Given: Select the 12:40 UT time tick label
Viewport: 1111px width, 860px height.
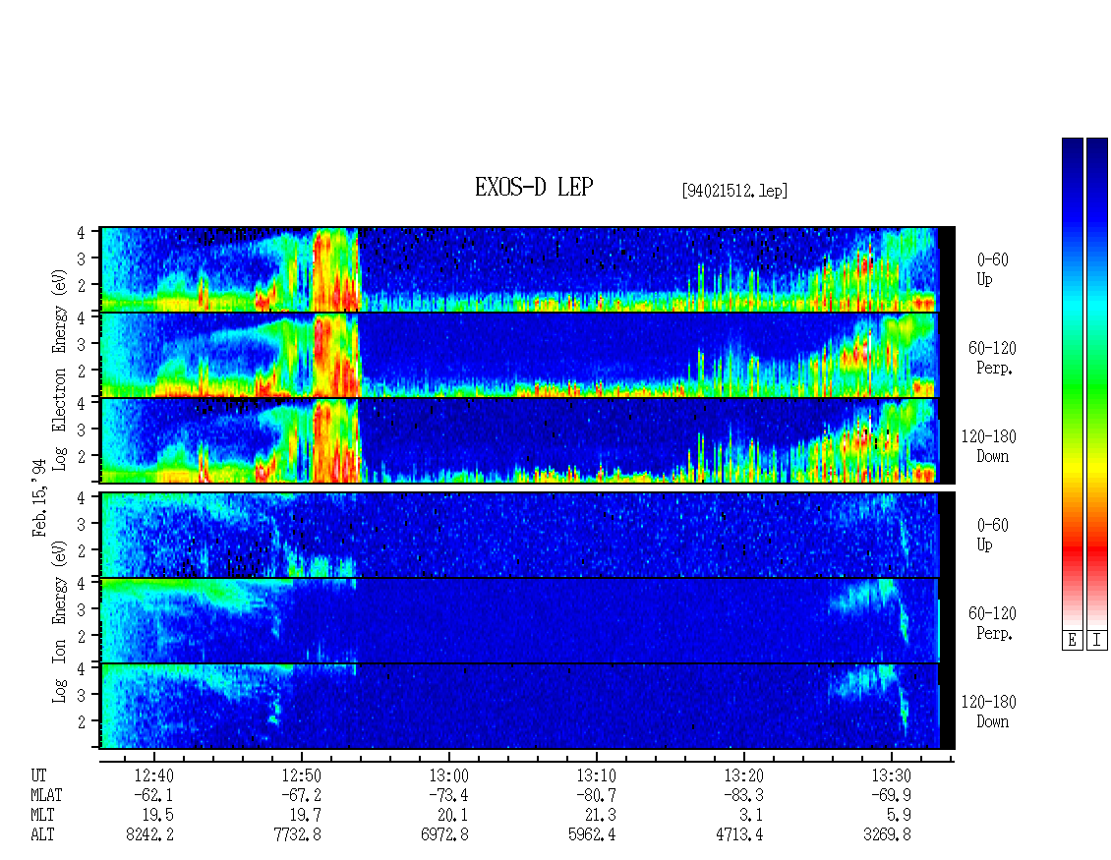Looking at the screenshot, I should click(153, 775).
